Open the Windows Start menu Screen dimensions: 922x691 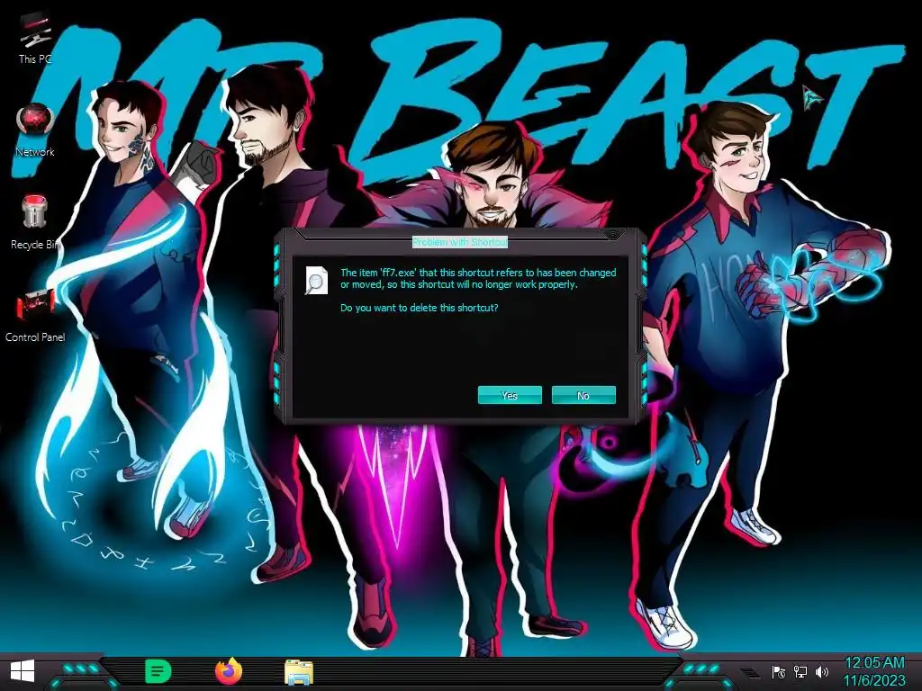23,671
